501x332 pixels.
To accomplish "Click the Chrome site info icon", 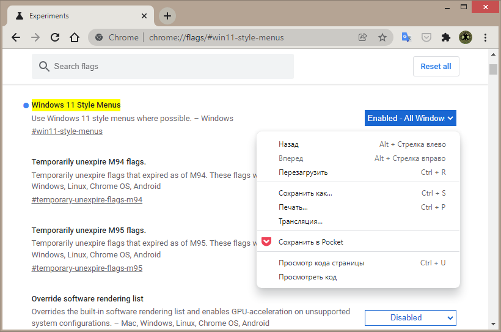I will click(99, 37).
